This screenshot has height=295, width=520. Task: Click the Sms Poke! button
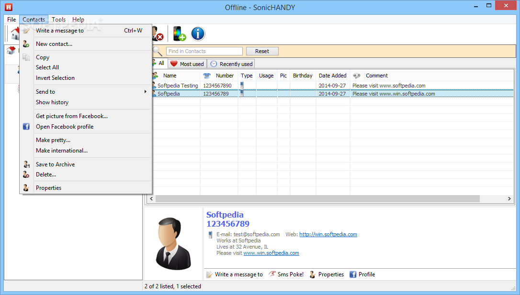point(286,274)
